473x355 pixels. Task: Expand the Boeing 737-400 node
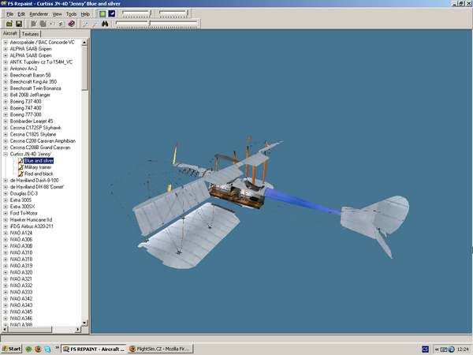(6, 102)
